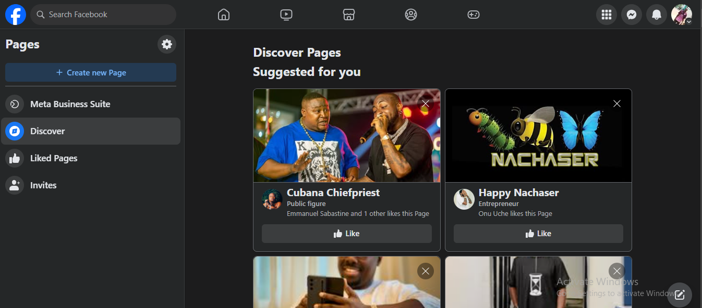Like the Happy Nachaser page
Screen dimensions: 702x308
538,234
